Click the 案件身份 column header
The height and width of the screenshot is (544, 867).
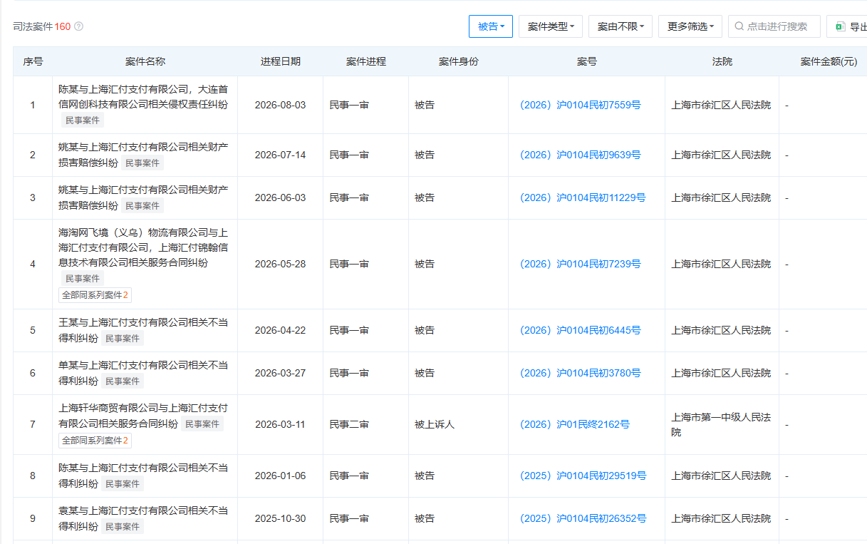coord(458,61)
